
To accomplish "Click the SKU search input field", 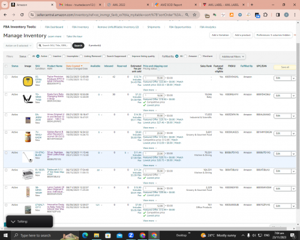I will tap(54, 46).
